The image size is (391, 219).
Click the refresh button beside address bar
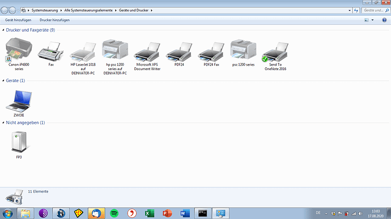point(356,10)
